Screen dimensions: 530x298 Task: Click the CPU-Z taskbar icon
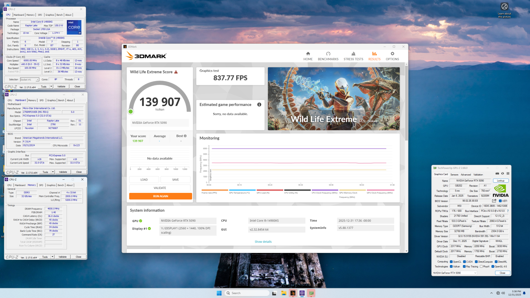coord(302,293)
